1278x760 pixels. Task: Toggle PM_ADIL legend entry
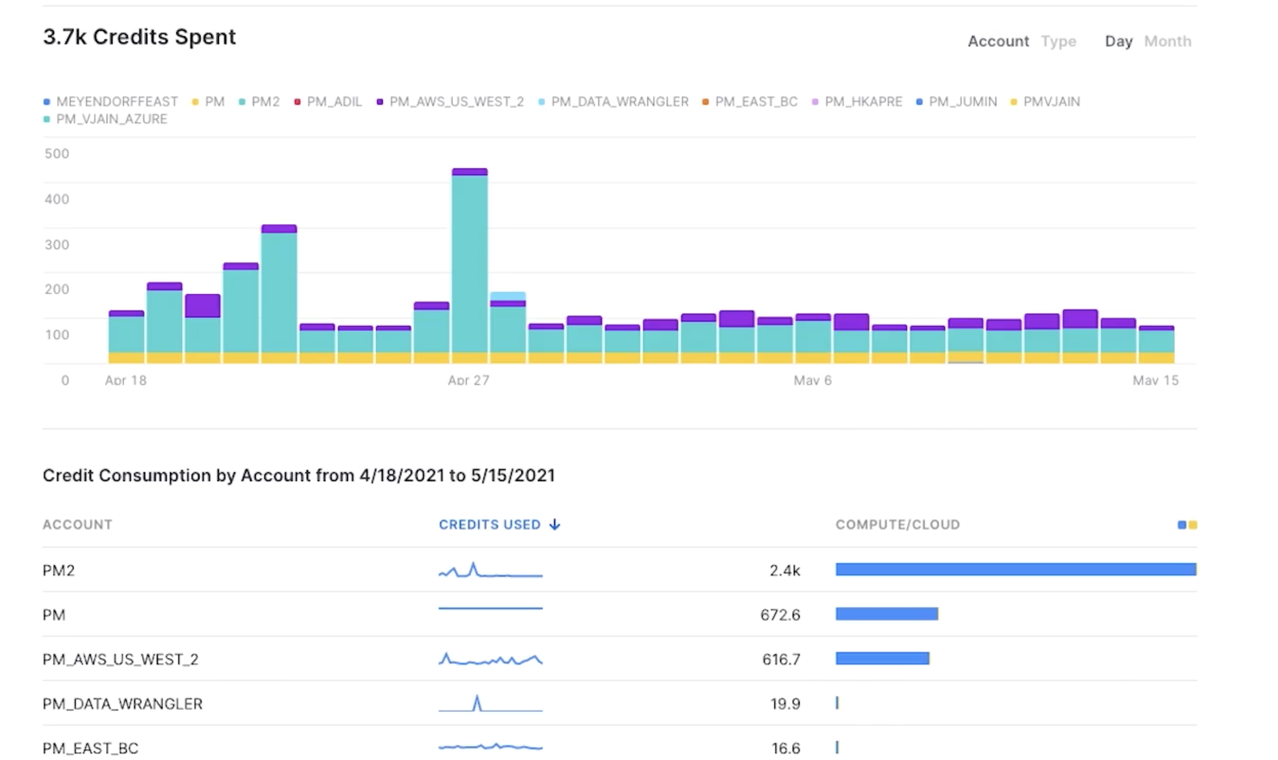328,102
